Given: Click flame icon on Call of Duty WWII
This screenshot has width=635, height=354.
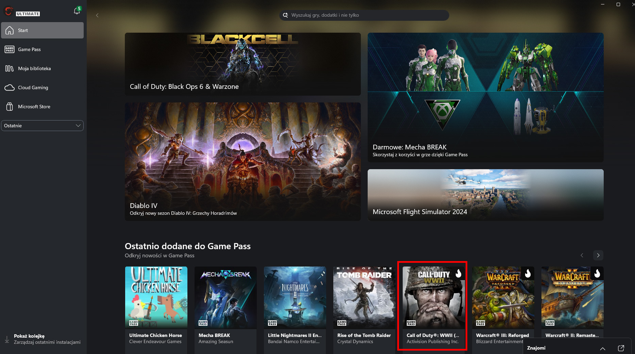Looking at the screenshot, I should 458,273.
